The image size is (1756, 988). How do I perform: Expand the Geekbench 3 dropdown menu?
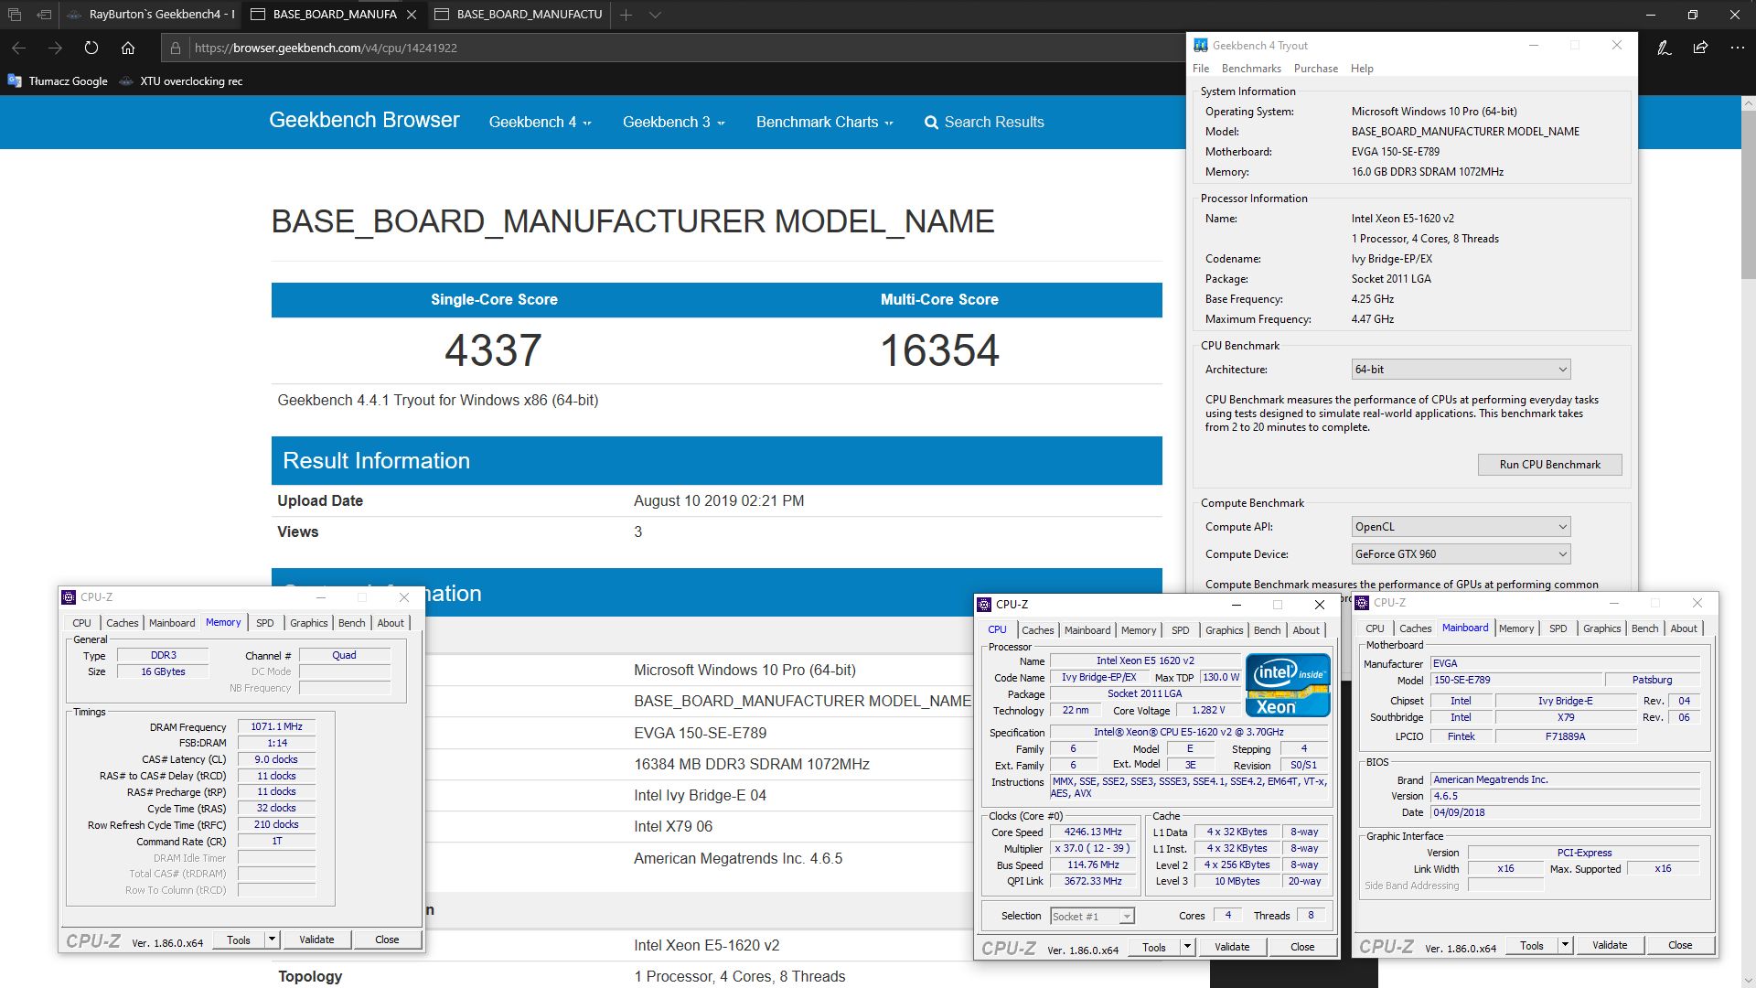click(x=674, y=122)
